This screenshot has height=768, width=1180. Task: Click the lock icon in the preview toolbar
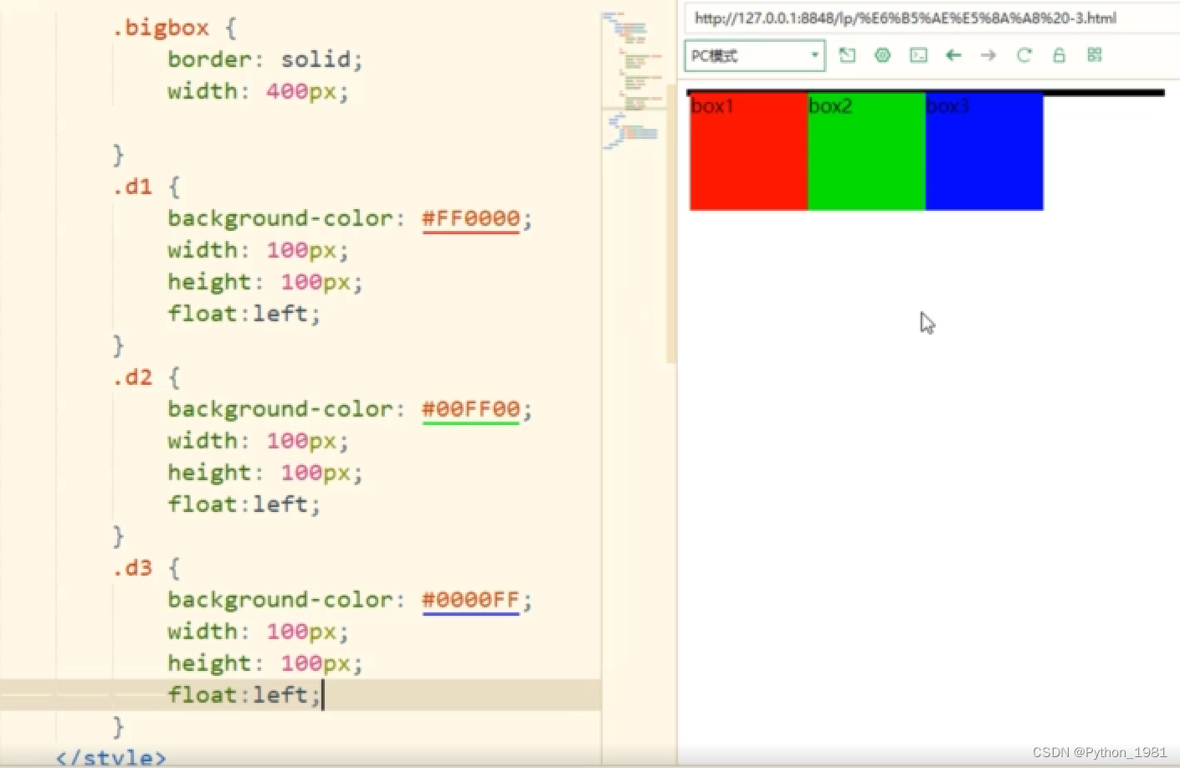1059,55
